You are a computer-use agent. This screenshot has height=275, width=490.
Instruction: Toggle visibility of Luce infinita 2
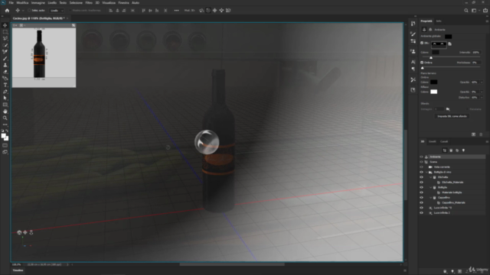click(x=421, y=212)
